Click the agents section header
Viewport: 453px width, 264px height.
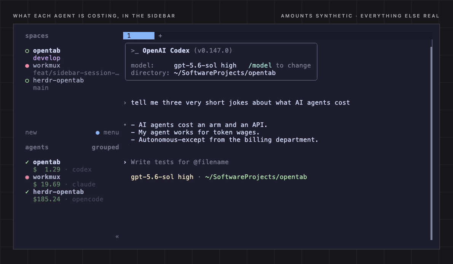(37, 147)
